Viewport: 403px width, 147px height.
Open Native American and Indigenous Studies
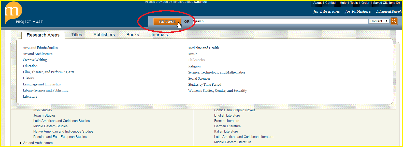tap(63, 131)
